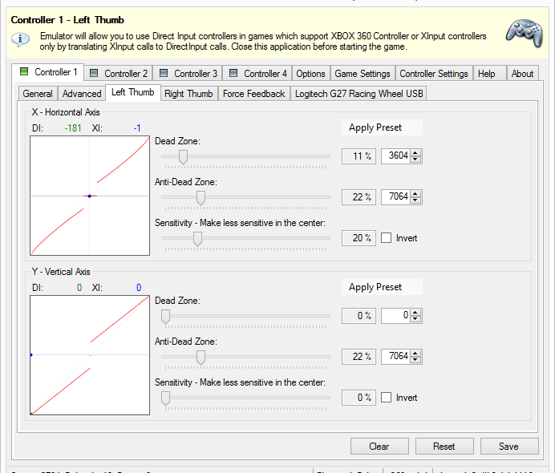Decrease X axis Anti-Dead Zone value 7064

[x=415, y=200]
